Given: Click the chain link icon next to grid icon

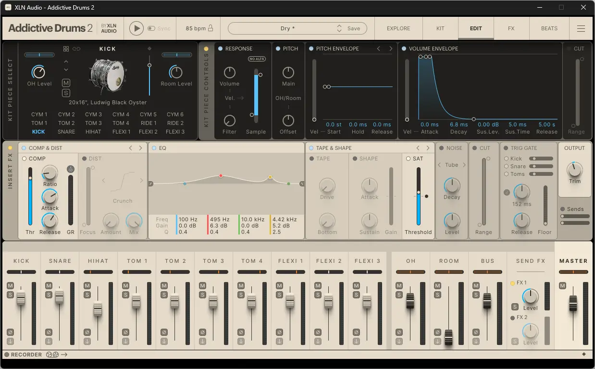Looking at the screenshot, I should [x=76, y=49].
